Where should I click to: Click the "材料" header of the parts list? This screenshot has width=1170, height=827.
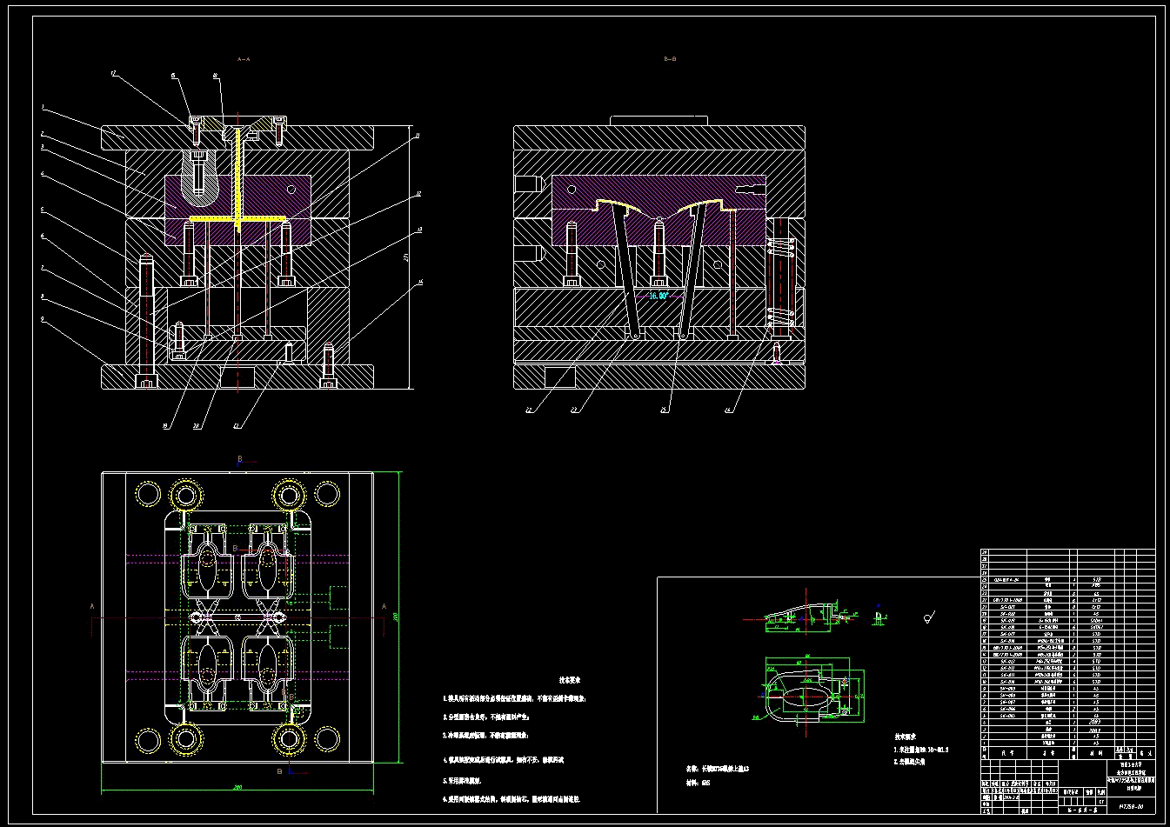1096,753
